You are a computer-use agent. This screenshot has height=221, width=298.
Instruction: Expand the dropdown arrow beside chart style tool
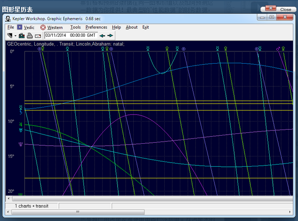tap(16, 36)
